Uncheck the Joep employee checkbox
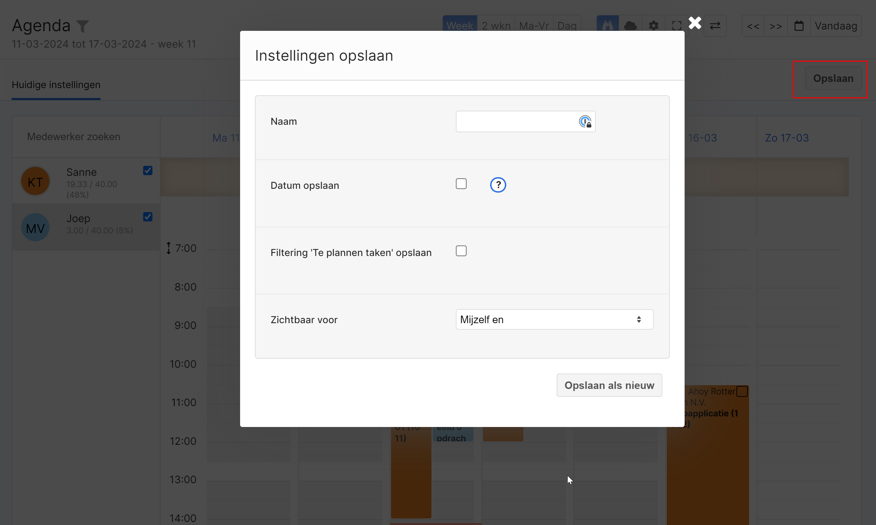This screenshot has width=876, height=525. [x=147, y=217]
